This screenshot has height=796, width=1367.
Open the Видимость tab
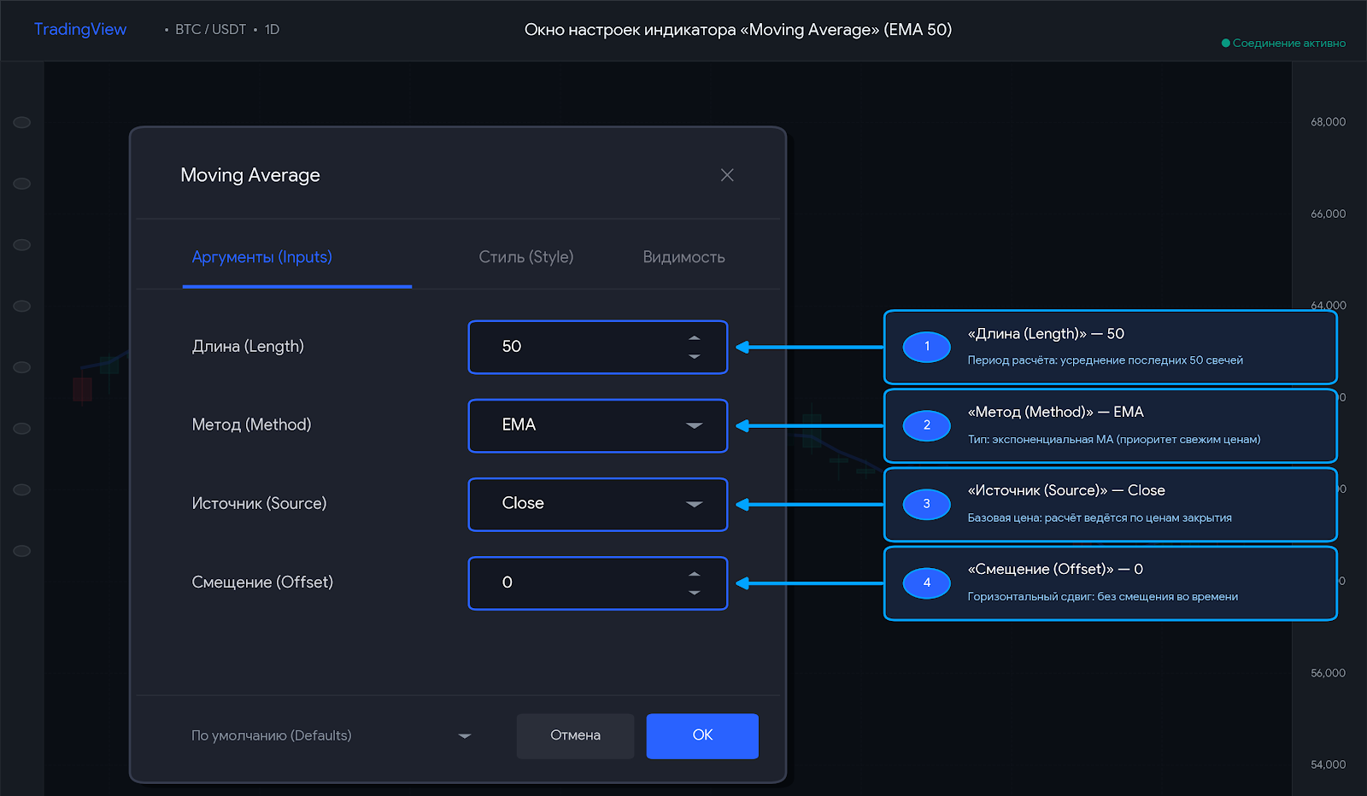tap(683, 257)
